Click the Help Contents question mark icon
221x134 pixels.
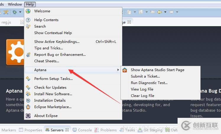[x=28, y=20]
